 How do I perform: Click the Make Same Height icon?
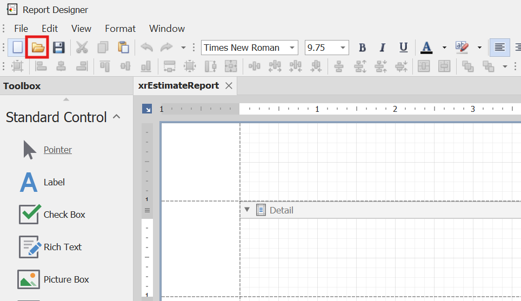210,66
